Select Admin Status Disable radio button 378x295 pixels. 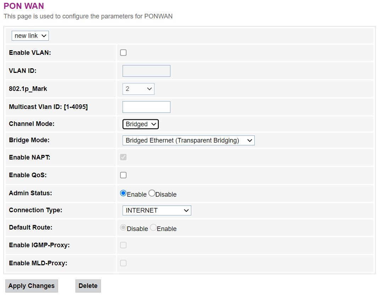[x=152, y=193]
